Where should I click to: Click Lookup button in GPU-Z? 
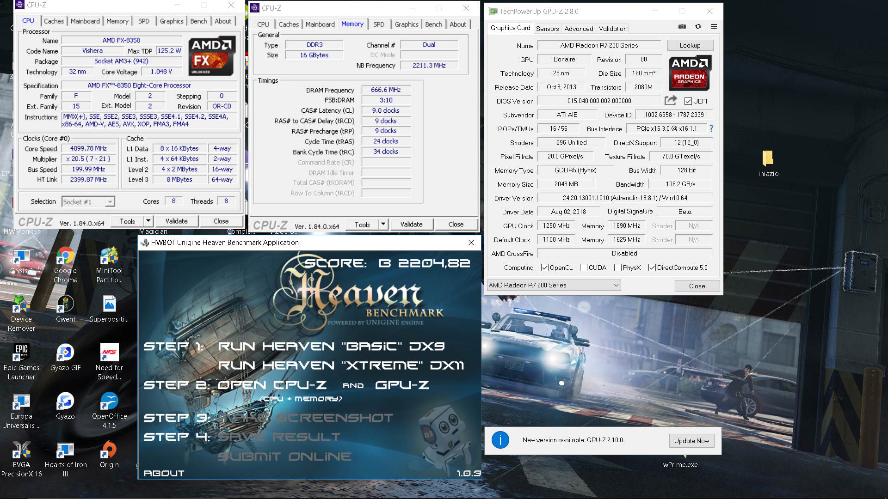pos(690,45)
